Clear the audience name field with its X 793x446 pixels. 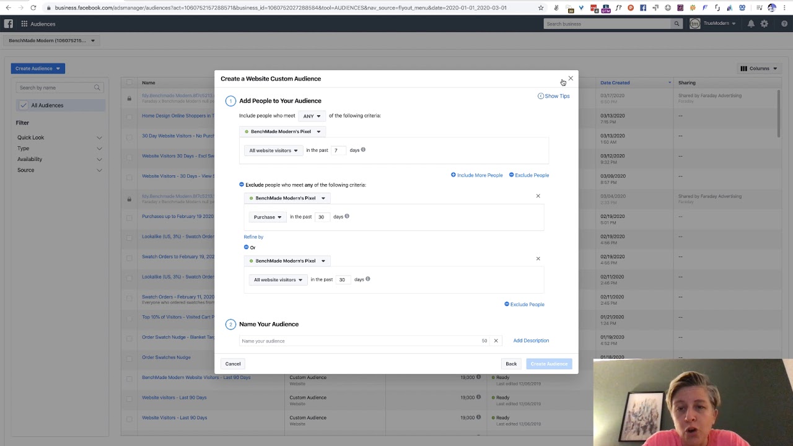[496, 341]
